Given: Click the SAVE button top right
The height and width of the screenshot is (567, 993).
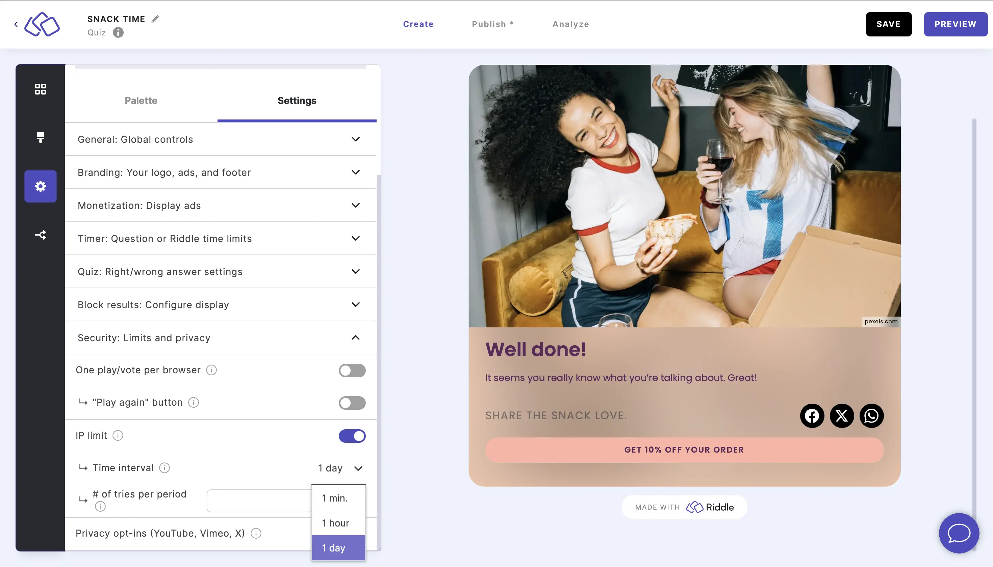Looking at the screenshot, I should click(889, 24).
